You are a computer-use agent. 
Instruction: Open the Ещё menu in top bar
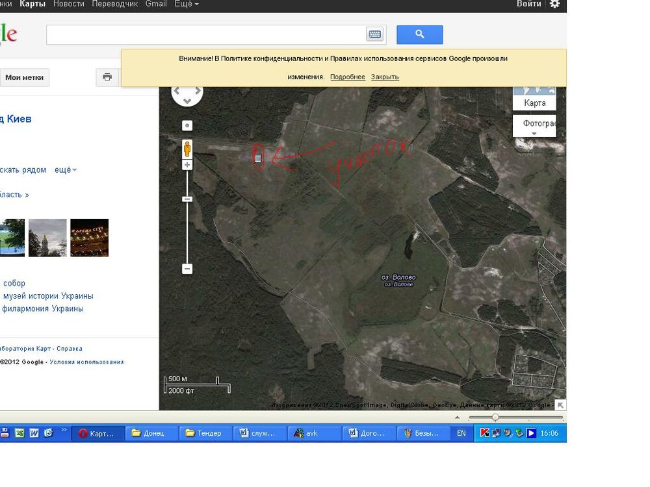pos(187,4)
